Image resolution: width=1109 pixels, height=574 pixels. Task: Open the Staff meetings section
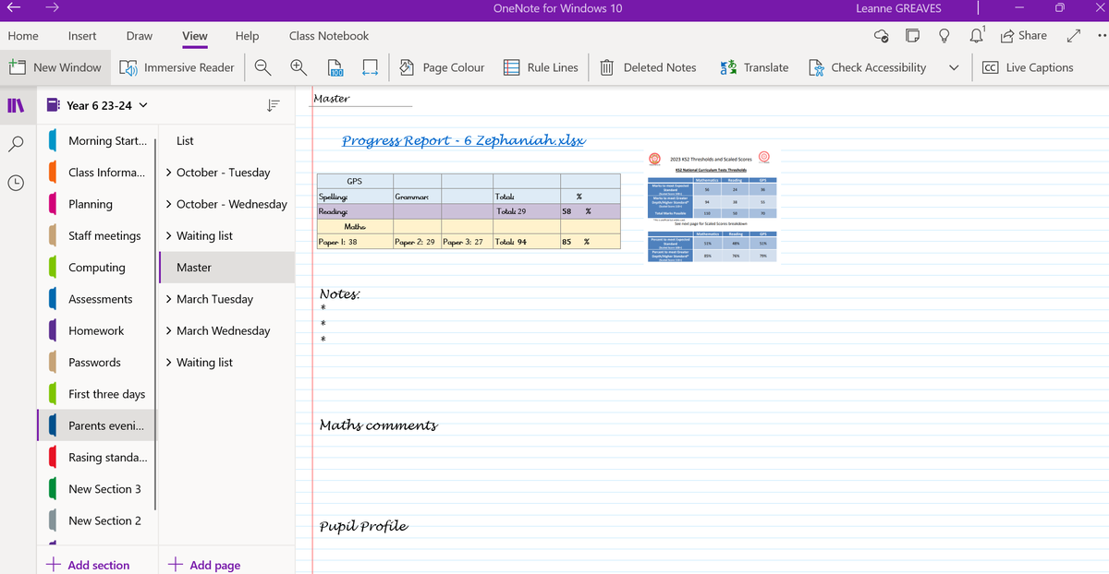(97, 235)
